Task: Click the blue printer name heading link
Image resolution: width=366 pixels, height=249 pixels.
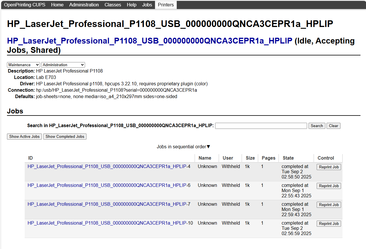Action: 149,41
